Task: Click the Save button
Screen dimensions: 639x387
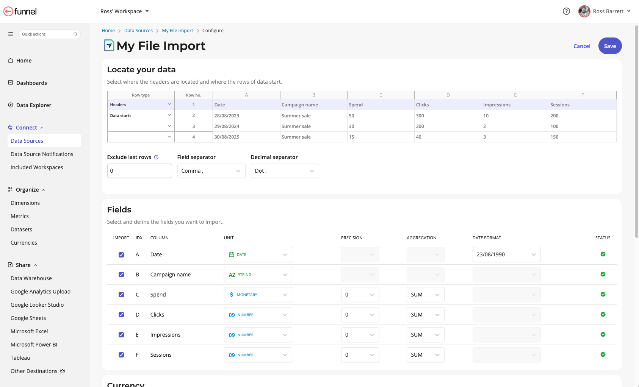Action: [x=610, y=46]
